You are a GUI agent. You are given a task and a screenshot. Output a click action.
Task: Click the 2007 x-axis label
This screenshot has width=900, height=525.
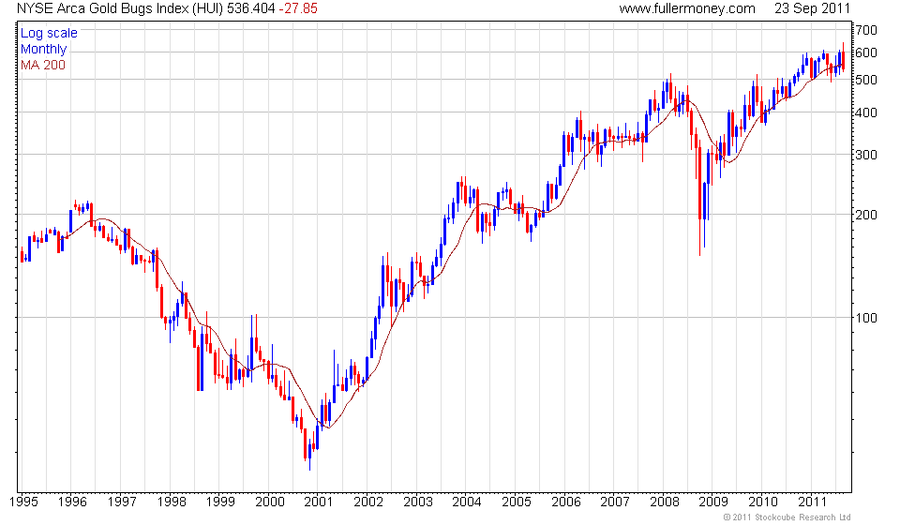pos(615,502)
